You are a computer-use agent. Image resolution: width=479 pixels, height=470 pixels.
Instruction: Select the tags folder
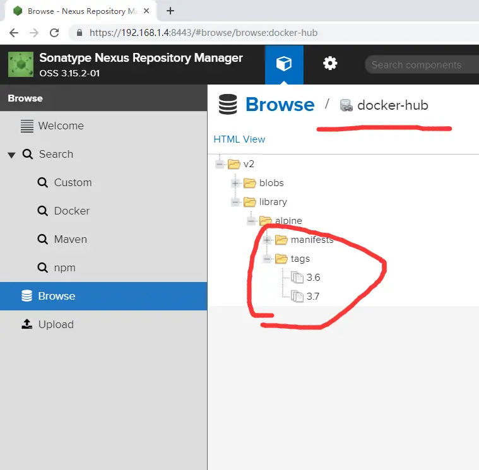coord(300,259)
